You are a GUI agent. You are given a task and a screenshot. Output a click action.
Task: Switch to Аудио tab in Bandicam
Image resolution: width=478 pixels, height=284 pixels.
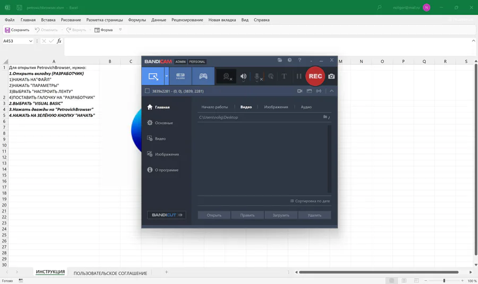point(306,107)
